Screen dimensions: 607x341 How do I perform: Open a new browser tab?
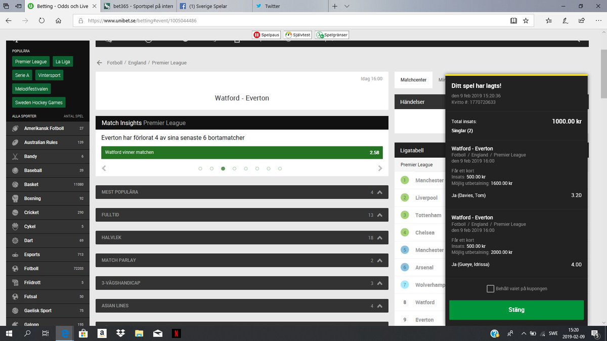(x=334, y=6)
